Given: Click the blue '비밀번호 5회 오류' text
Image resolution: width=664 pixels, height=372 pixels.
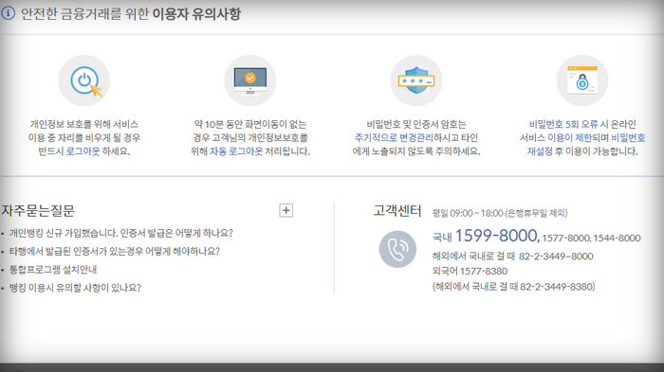Looking at the screenshot, I should 563,124.
